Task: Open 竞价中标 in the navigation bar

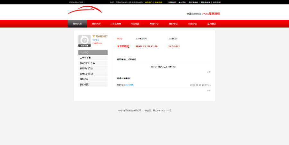Action: [x=173, y=24]
